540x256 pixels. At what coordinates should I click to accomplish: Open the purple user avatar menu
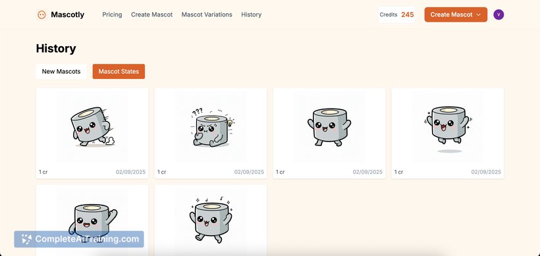499,14
